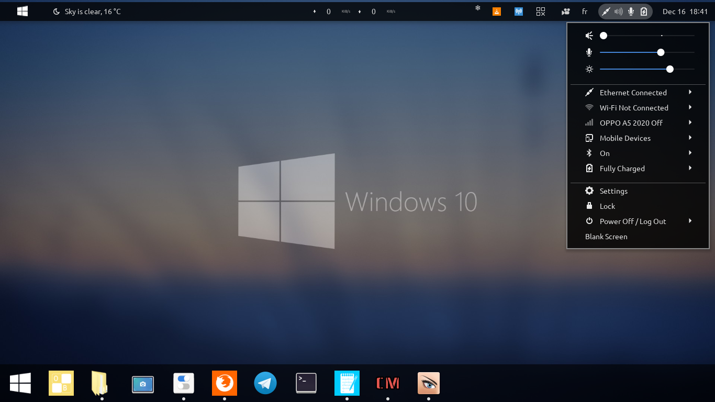Click the microphone icon in top bar status area
715x402 pixels.
[631, 12]
